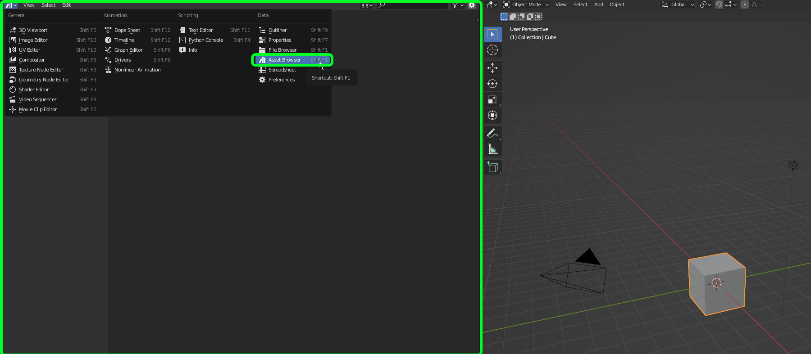Screen dimensions: 811x354
Task: Select Asset Browser editor type
Action: (x=292, y=60)
